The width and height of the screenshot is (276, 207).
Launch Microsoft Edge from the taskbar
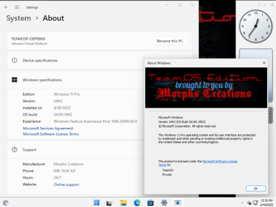pyautogui.click(x=137, y=203)
